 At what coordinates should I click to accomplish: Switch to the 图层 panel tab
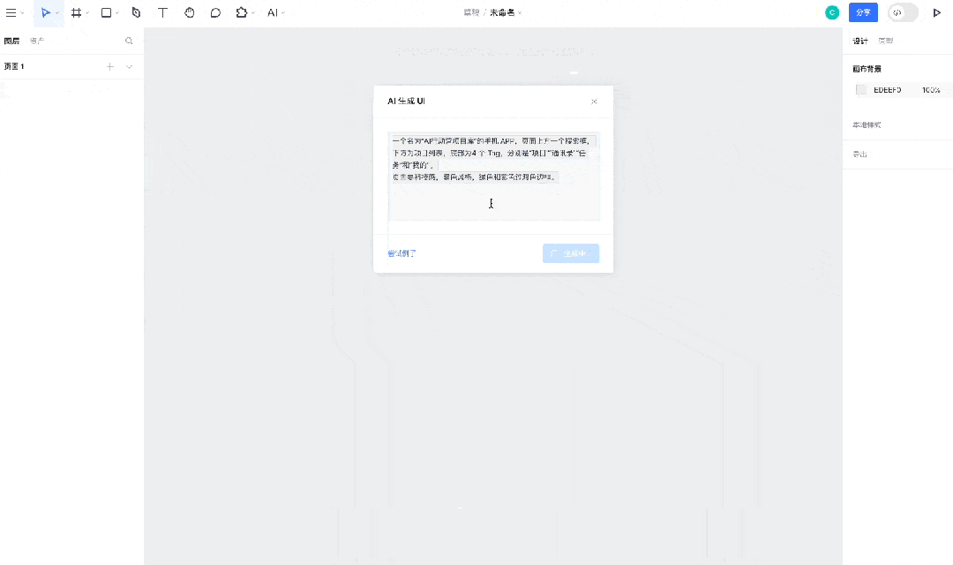point(11,40)
